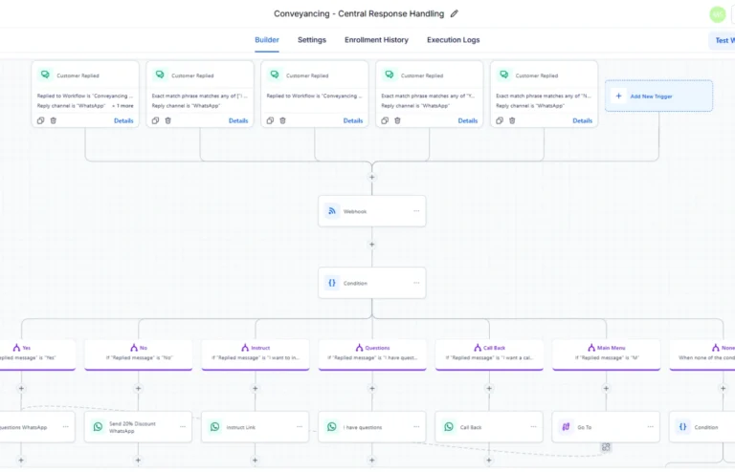Duplicate the first Customer Replied trigger
The width and height of the screenshot is (735, 472).
41,120
